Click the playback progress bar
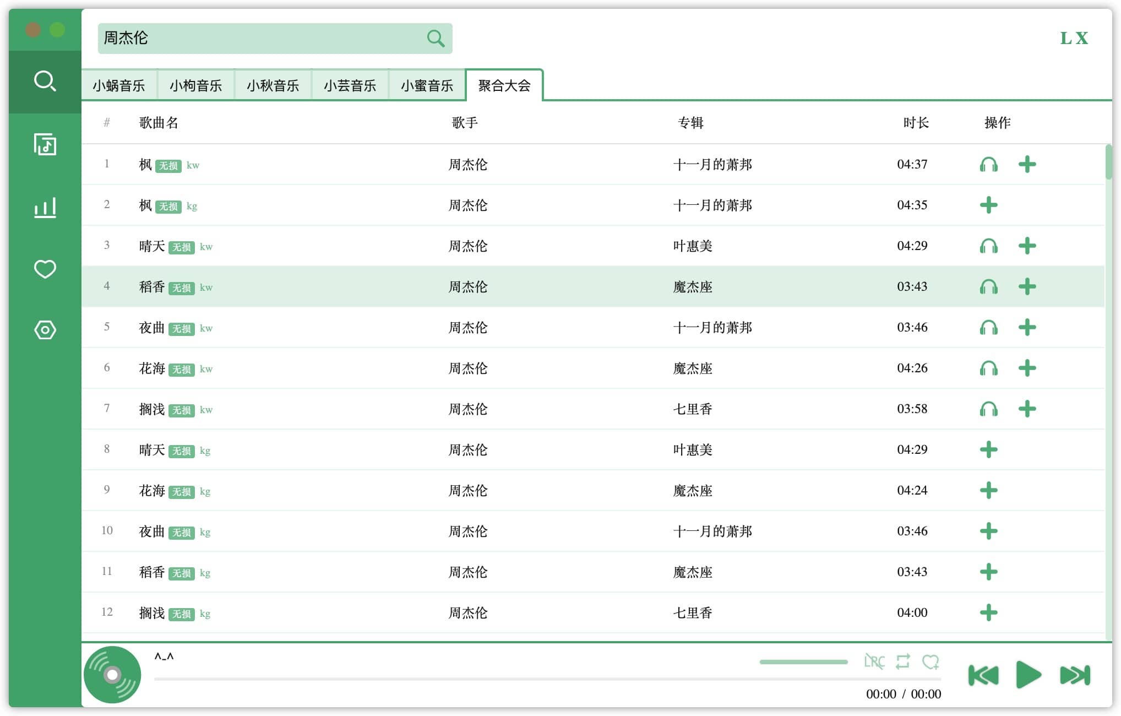 pyautogui.click(x=547, y=679)
